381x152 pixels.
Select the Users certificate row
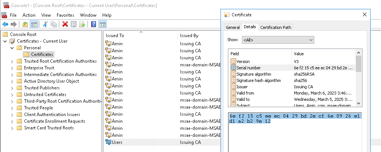(x=117, y=142)
